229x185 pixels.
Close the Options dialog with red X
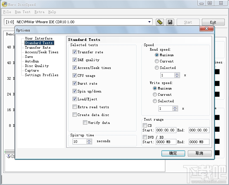[206, 28]
